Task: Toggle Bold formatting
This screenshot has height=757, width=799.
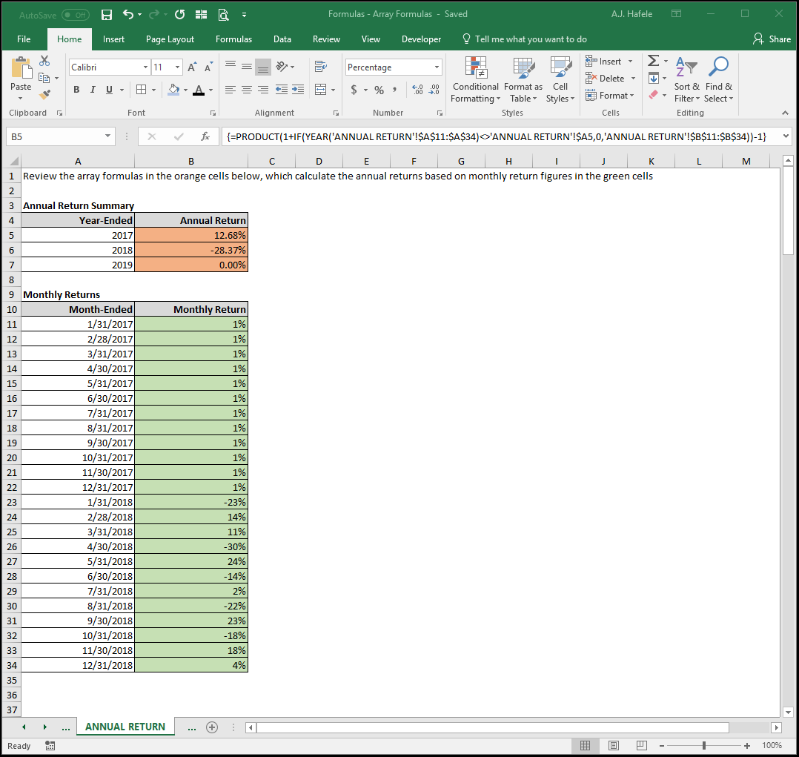Action: pos(76,90)
